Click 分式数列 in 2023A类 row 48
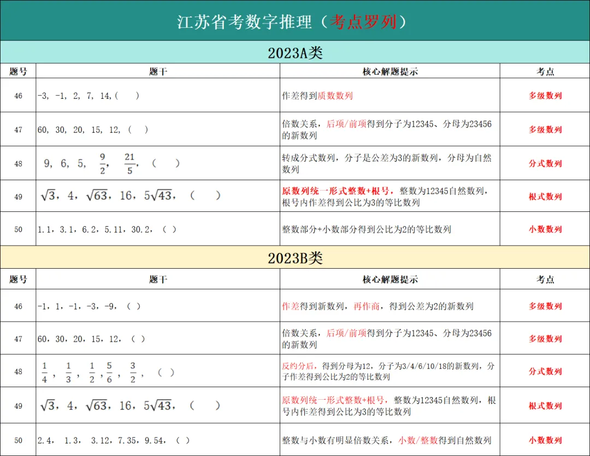 [x=545, y=163]
